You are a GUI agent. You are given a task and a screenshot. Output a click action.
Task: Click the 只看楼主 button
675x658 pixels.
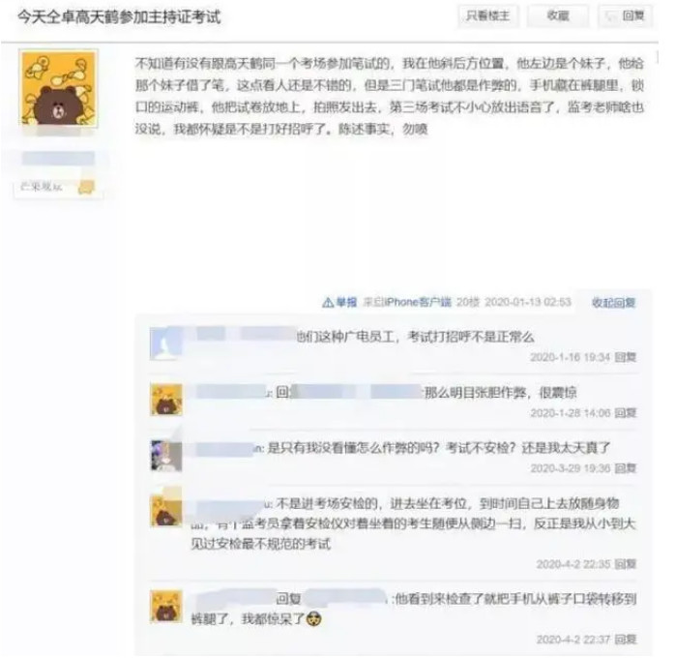point(487,16)
